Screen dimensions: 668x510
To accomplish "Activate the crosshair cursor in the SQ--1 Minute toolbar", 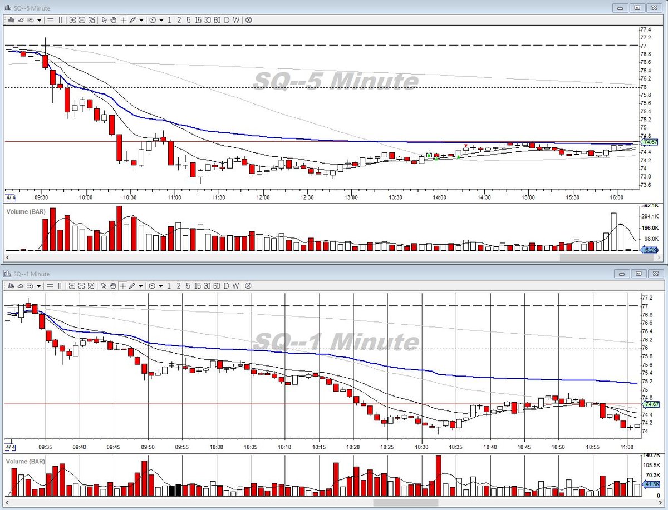I will [123, 286].
